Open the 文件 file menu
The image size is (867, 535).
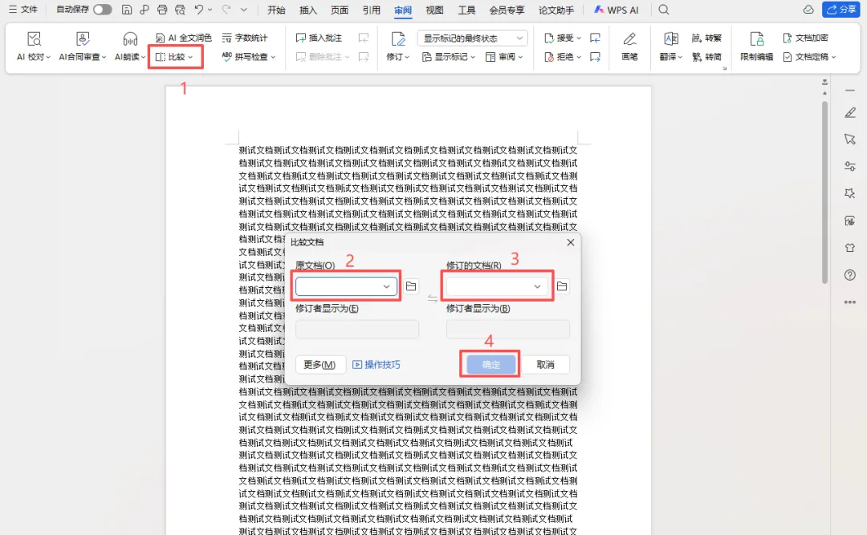[23, 10]
